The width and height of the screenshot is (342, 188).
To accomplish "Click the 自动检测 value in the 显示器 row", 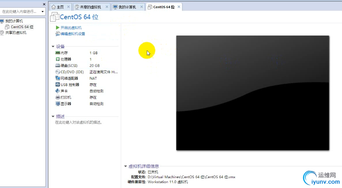I will pyautogui.click(x=97, y=104).
